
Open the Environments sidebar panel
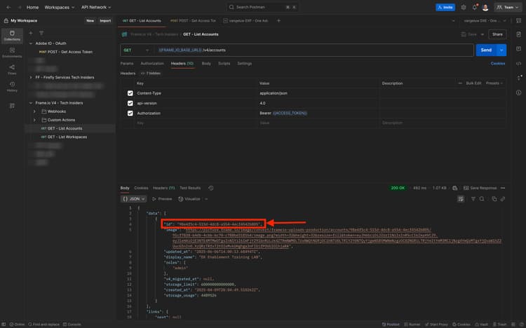point(12,52)
